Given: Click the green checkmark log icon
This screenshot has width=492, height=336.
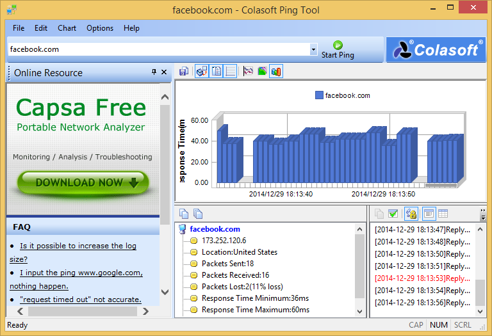Looking at the screenshot, I should point(393,214).
